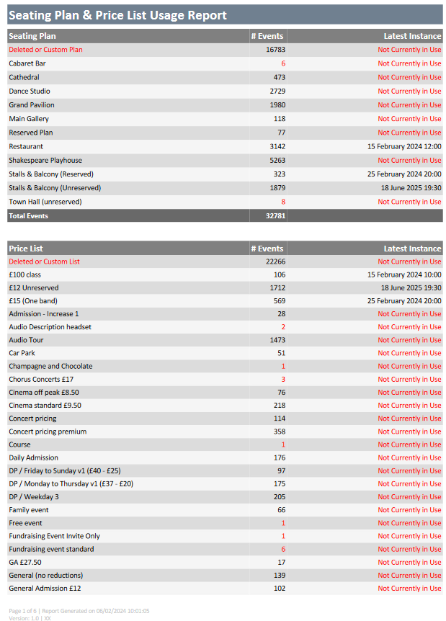The width and height of the screenshot is (446, 621).
Task: Click Deleted or Custom List entry
Action: pyautogui.click(x=44, y=262)
